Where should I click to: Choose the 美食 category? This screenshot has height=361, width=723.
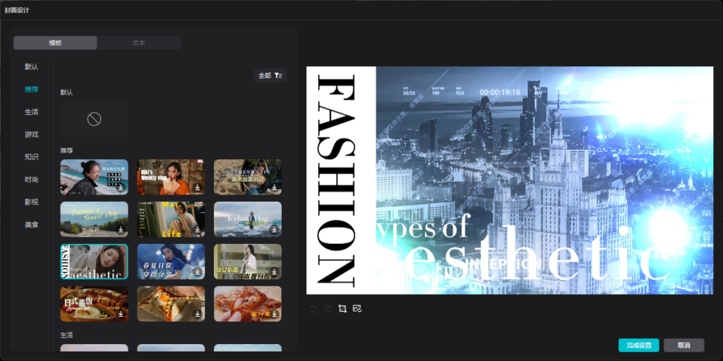[x=31, y=225]
